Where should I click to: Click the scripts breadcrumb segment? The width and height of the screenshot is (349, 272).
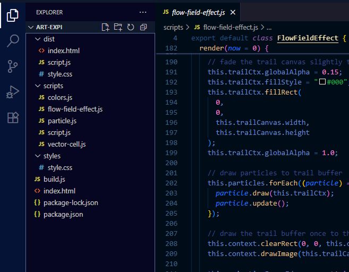(173, 27)
